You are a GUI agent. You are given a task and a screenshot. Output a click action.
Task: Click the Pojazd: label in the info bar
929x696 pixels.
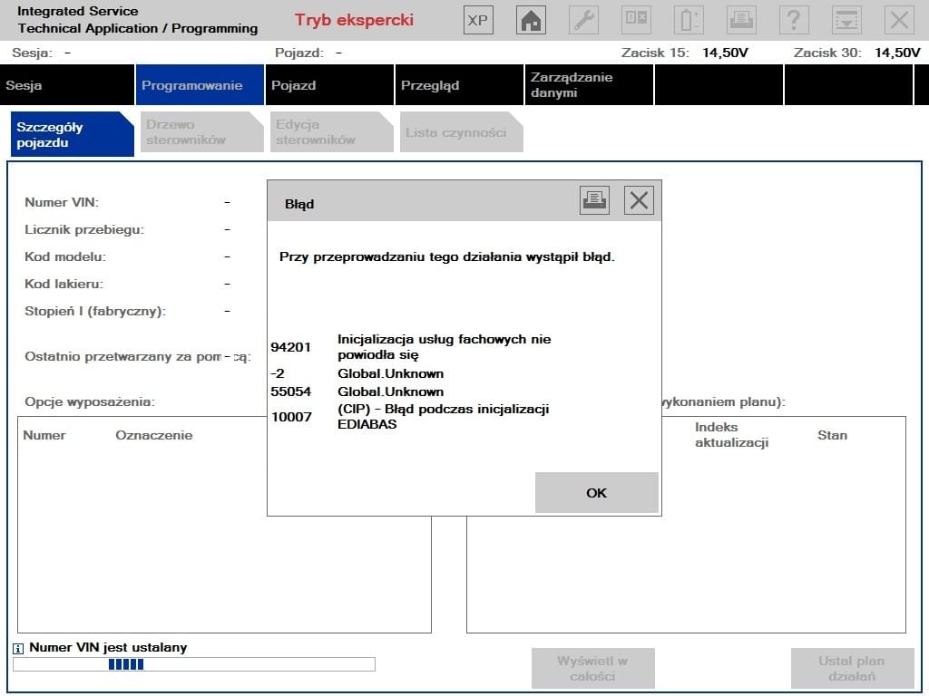click(x=299, y=53)
